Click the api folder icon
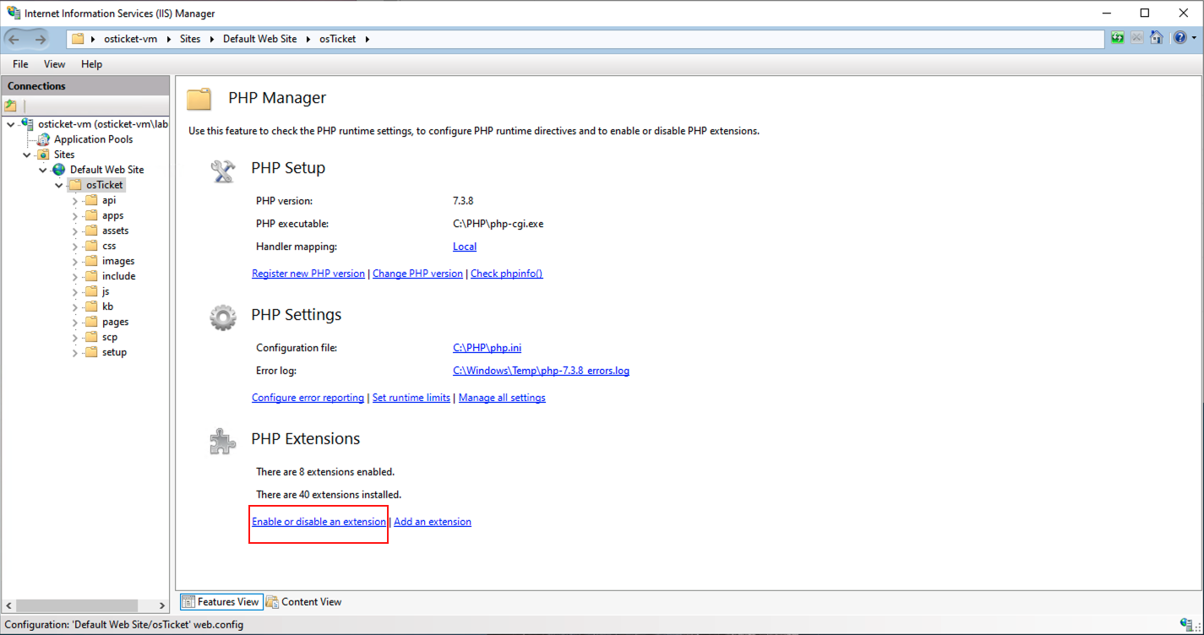1204x635 pixels. [x=91, y=200]
